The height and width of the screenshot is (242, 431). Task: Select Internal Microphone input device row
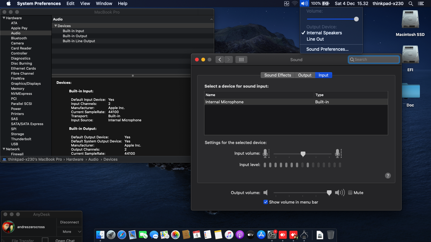tap(296, 102)
